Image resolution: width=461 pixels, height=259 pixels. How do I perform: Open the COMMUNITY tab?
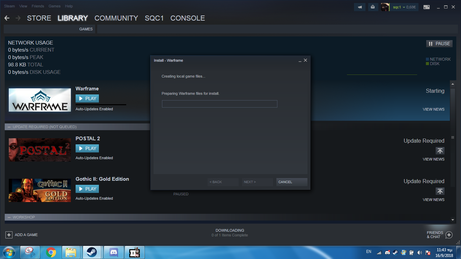click(x=116, y=18)
